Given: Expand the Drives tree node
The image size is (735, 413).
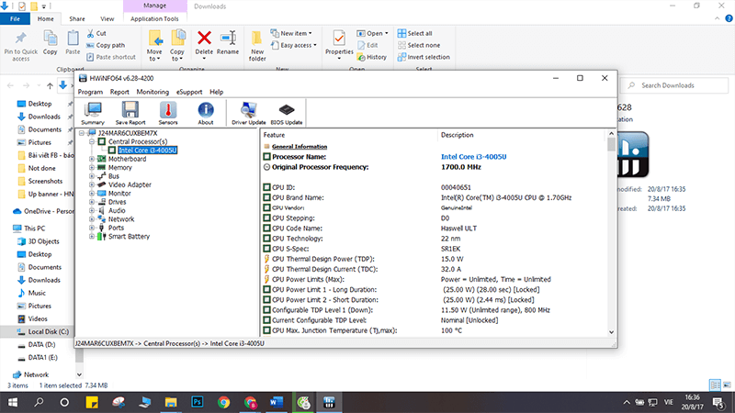Looking at the screenshot, I should click(x=92, y=202).
